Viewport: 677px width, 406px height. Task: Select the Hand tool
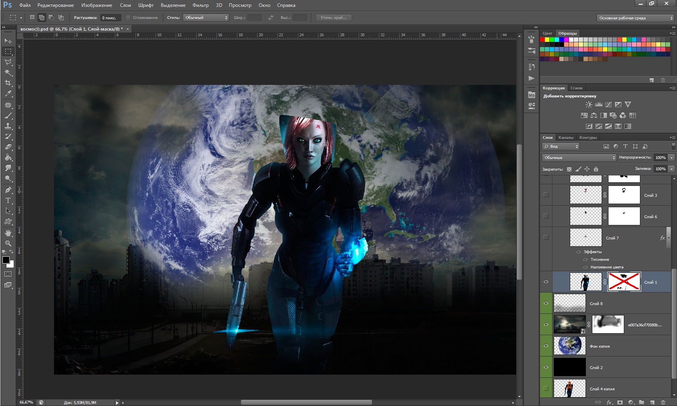(x=8, y=233)
